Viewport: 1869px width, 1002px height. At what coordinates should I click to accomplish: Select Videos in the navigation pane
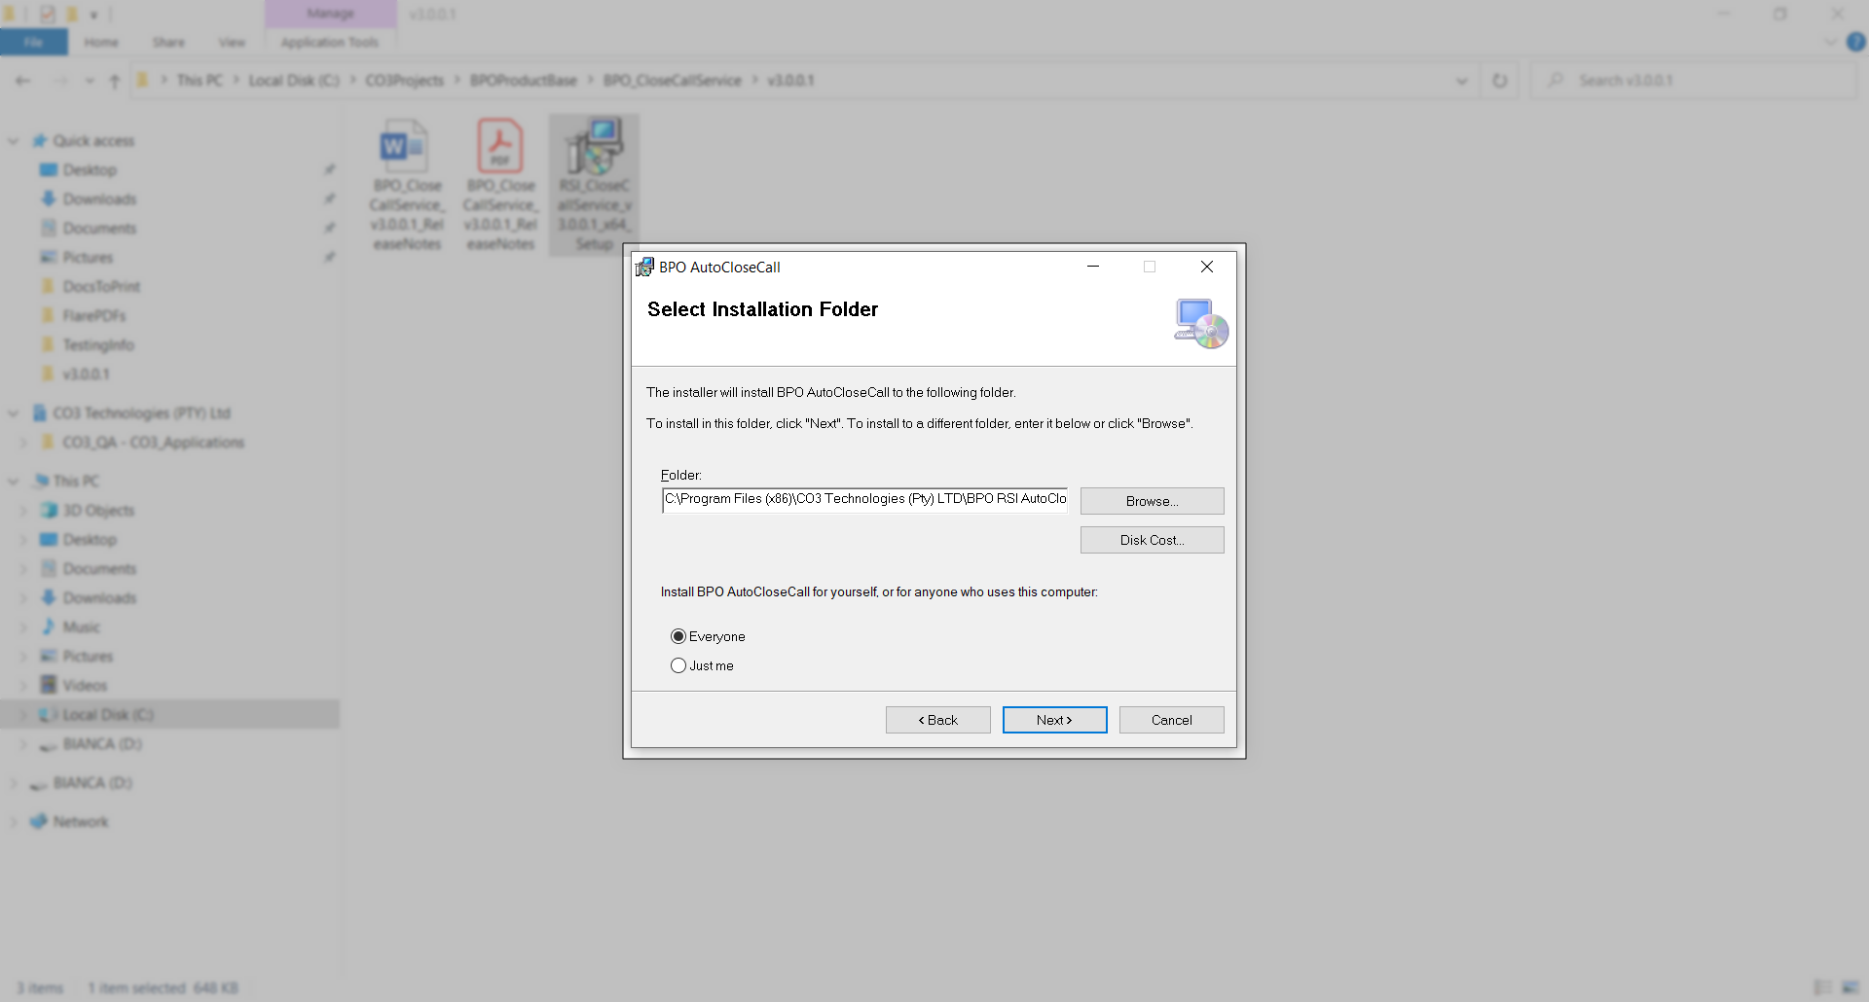pyautogui.click(x=85, y=686)
